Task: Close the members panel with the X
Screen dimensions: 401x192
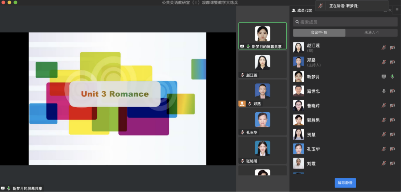Action: (x=390, y=10)
